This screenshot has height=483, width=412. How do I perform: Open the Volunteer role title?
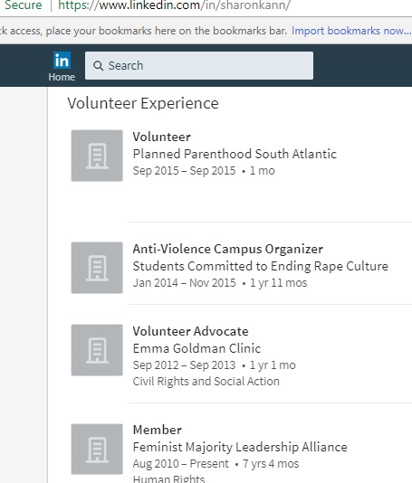coord(161,137)
